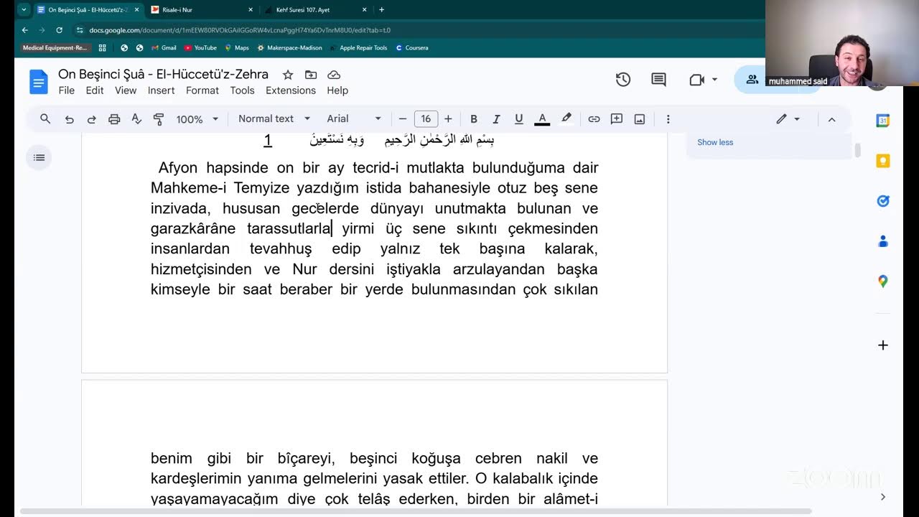Open Coursera bookmark
This screenshot has height=517, width=919.
[411, 48]
